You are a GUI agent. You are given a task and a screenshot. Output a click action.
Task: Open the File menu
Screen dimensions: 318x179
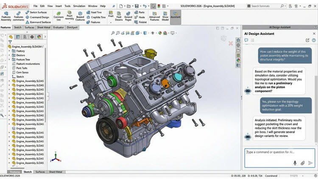[36, 6]
